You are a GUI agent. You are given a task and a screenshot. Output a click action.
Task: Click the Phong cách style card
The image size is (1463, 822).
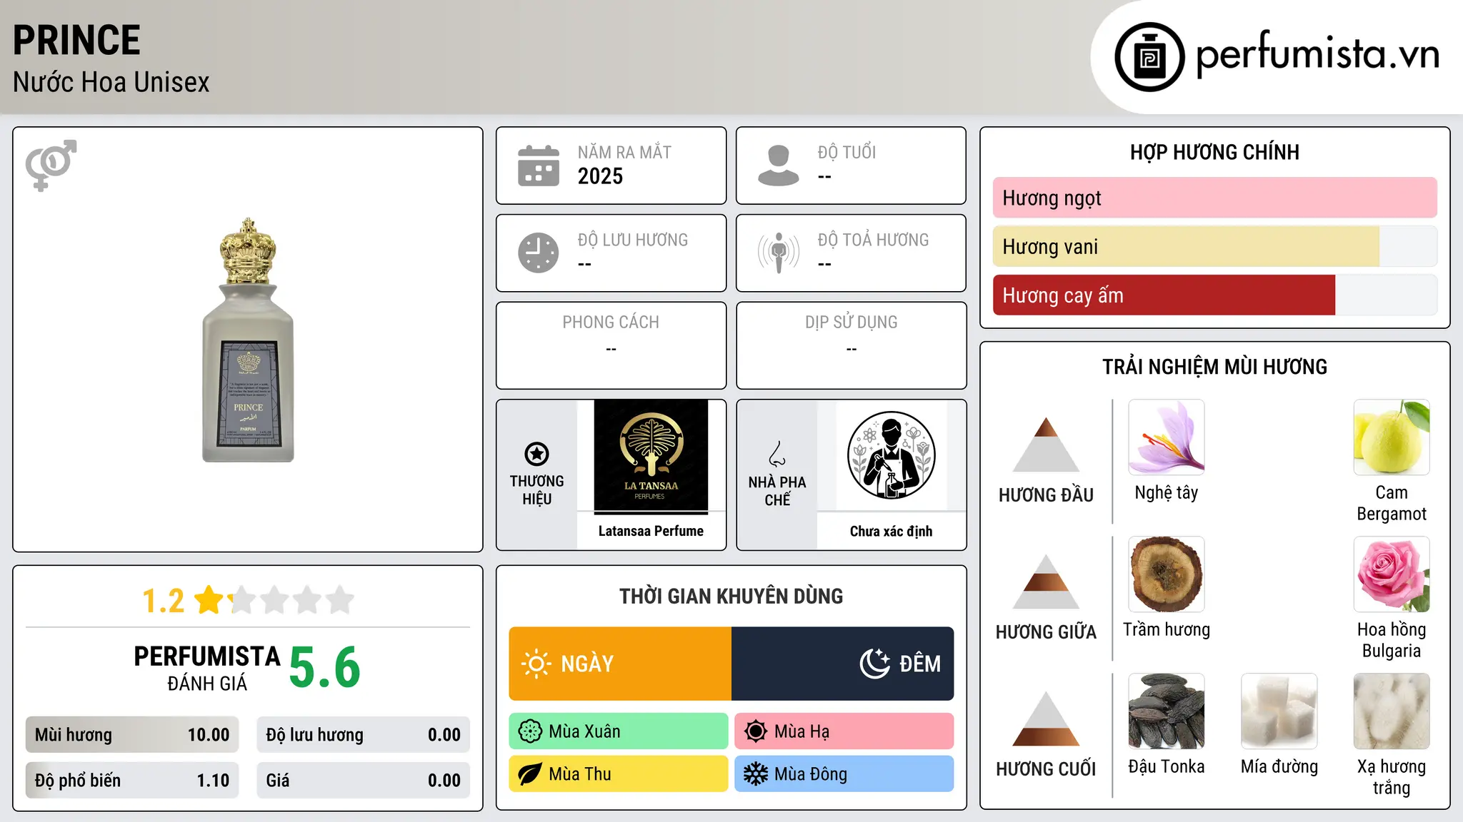[x=611, y=345]
